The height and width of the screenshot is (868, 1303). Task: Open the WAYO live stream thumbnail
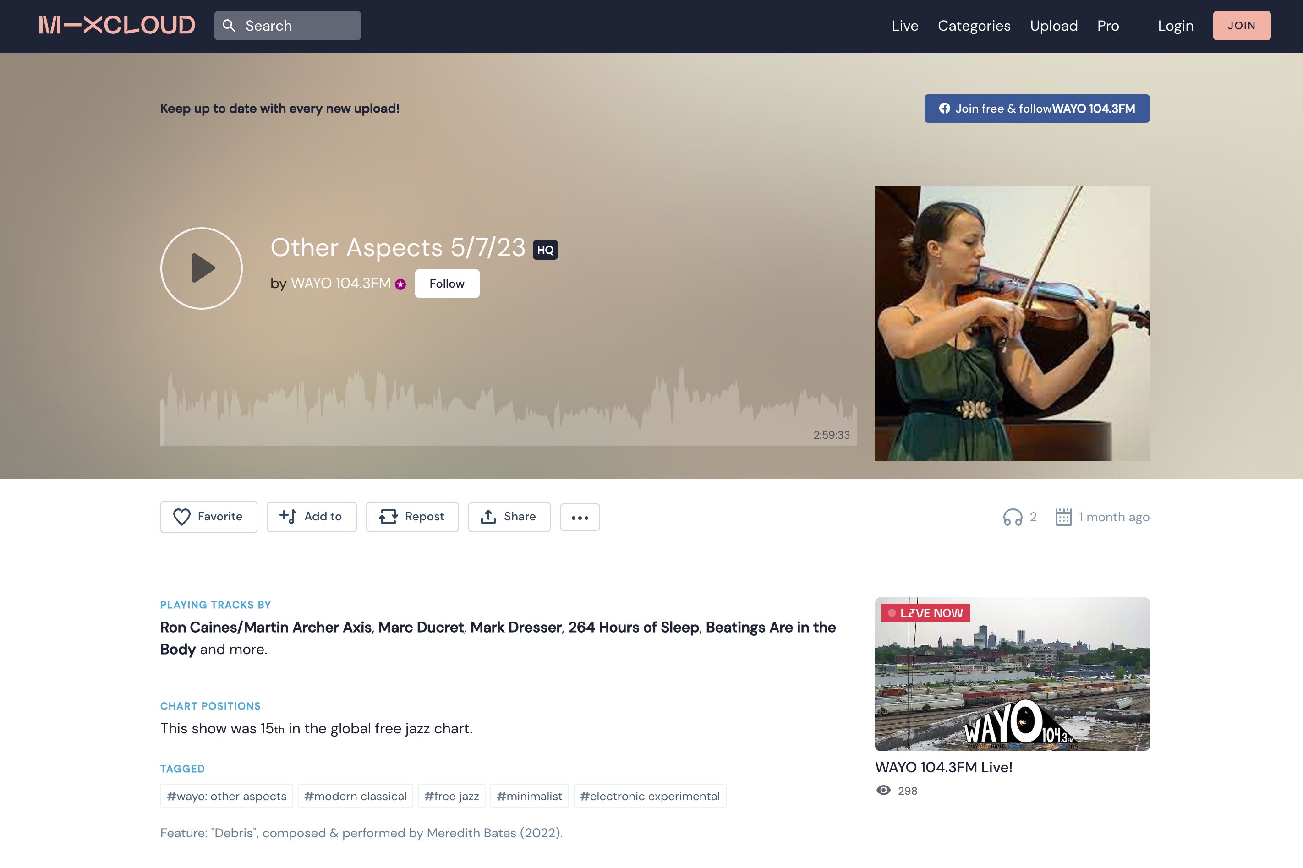pos(1012,674)
